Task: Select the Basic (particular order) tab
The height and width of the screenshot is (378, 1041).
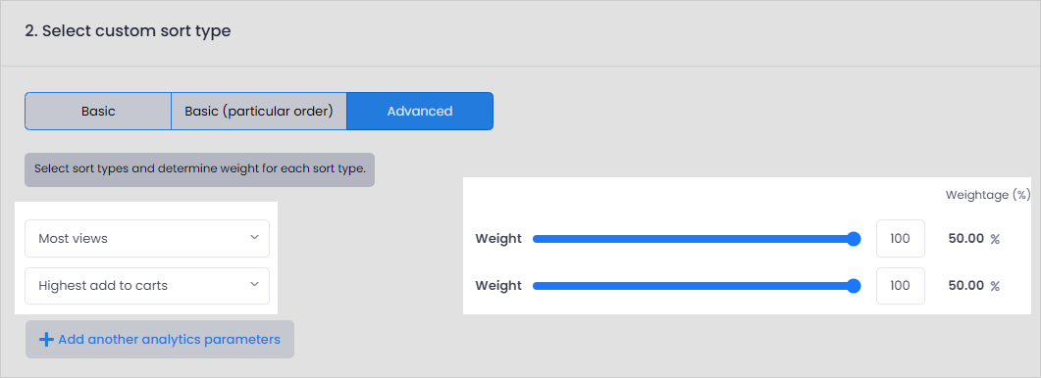Action: click(x=259, y=112)
